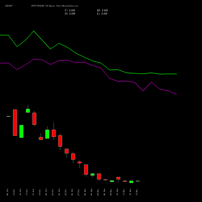This screenshot has width=202, height=202.
Task: Click the red candlestick above 26 Feb
Action: [73, 156]
